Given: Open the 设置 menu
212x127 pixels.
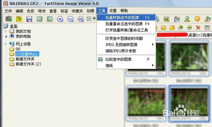Looking at the screenshot, I should point(113,11).
